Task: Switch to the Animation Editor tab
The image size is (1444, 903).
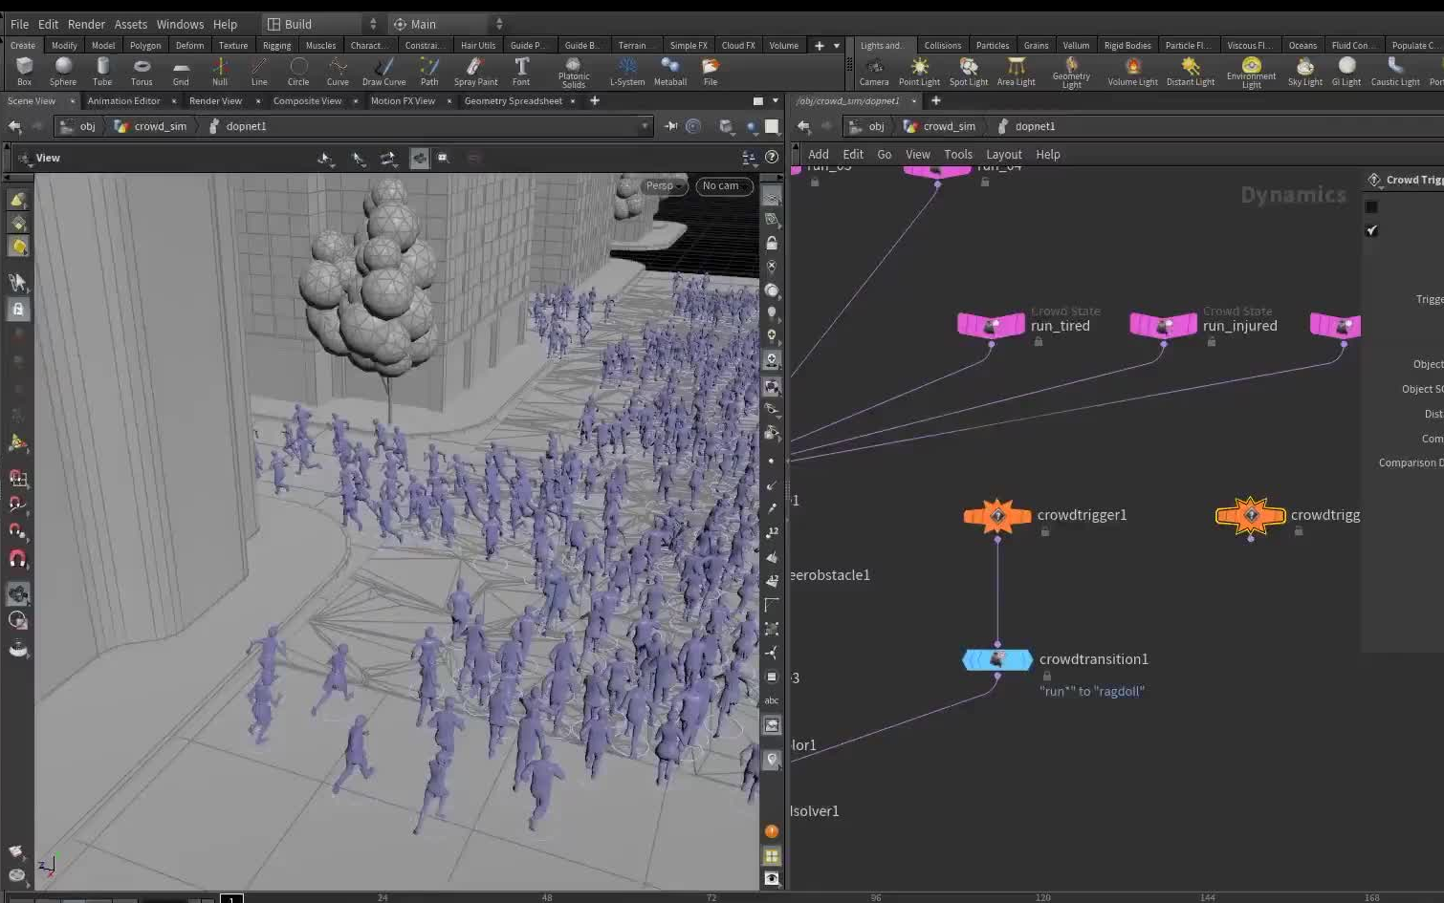Action: pyautogui.click(x=123, y=100)
